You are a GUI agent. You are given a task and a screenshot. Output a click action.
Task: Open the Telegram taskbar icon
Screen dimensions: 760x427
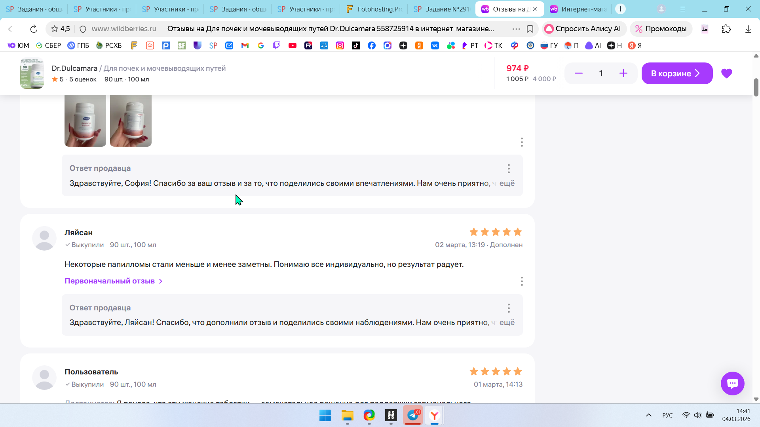coord(413,415)
